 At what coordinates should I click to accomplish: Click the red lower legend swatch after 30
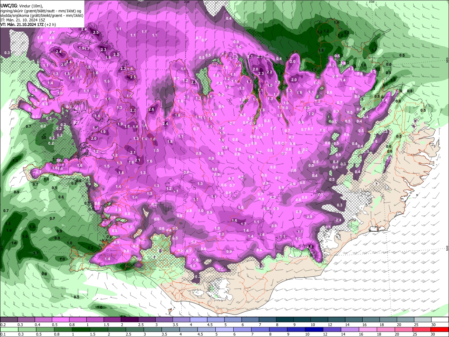[440, 330]
